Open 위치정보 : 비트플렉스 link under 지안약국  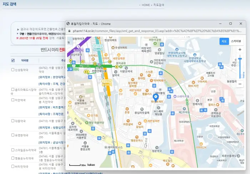(x=52, y=107)
